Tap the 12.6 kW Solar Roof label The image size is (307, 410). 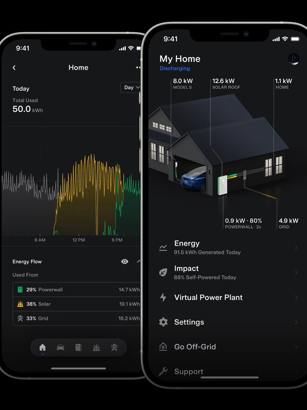(x=226, y=84)
